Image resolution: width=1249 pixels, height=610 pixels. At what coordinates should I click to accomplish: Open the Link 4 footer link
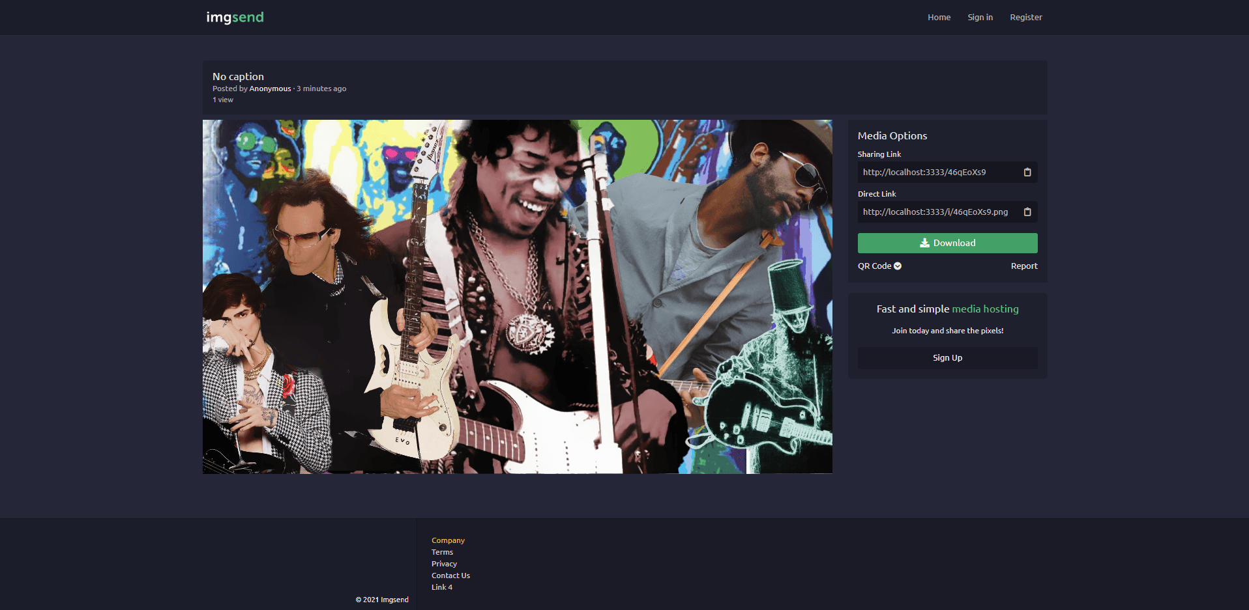click(x=442, y=587)
